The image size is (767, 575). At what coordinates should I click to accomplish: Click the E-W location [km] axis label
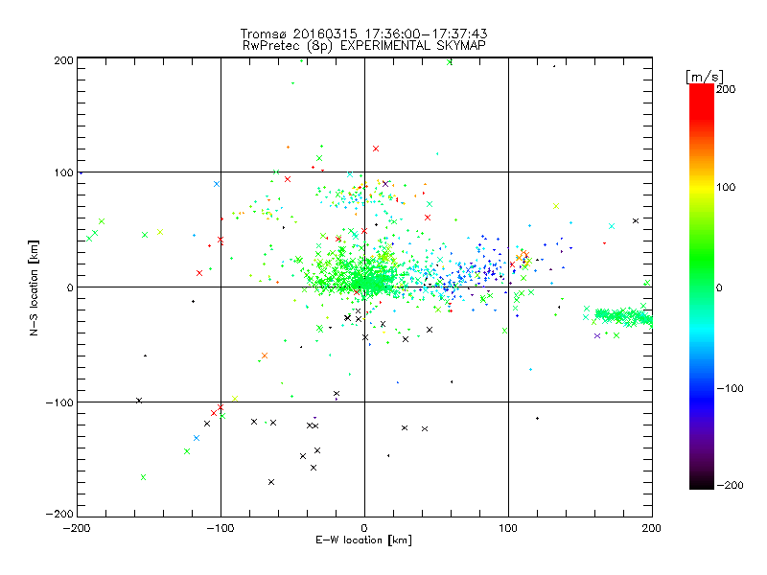click(363, 540)
